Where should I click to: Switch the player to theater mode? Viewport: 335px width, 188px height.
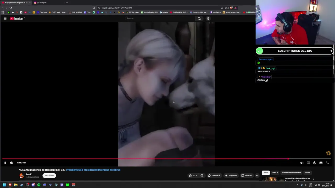(321, 163)
